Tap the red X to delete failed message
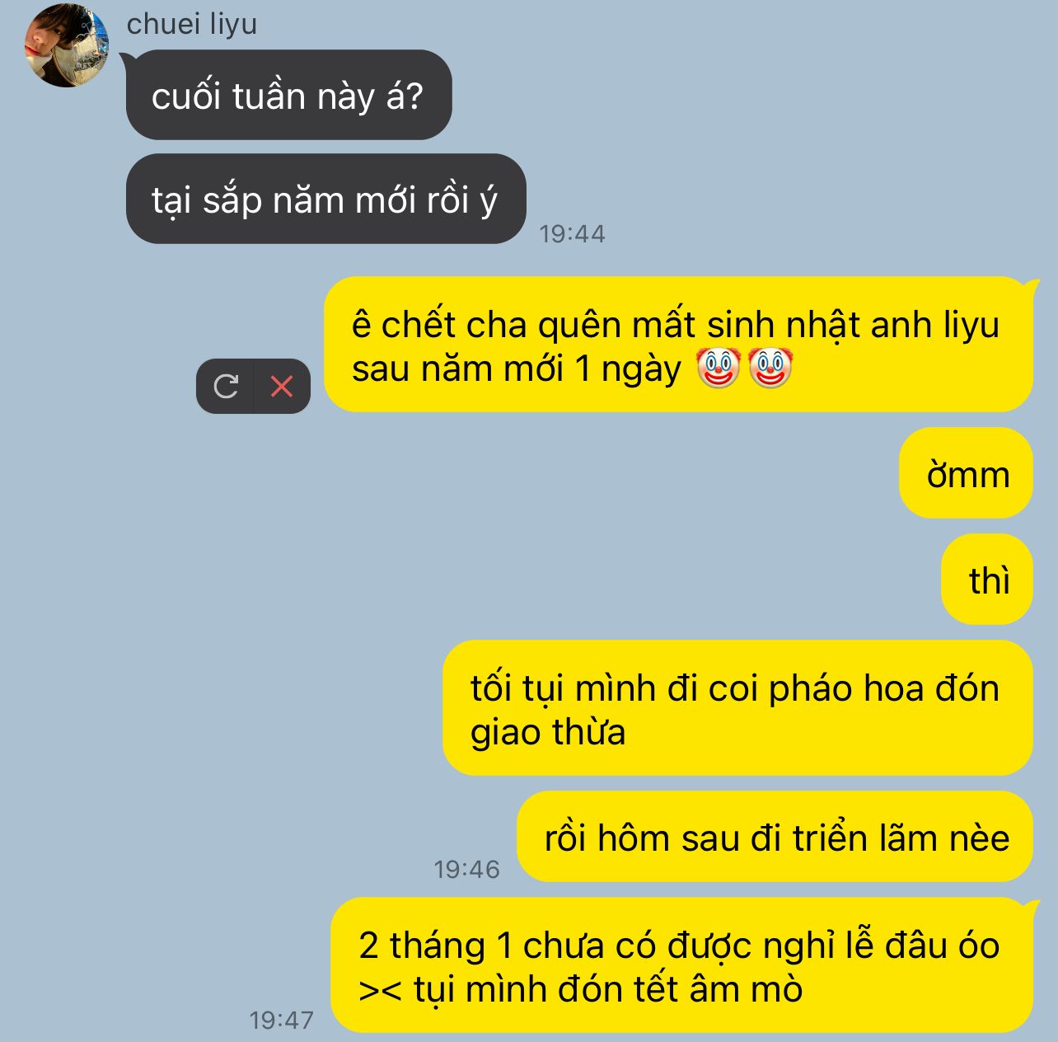Screen dimensions: 1058x1042 click(282, 386)
